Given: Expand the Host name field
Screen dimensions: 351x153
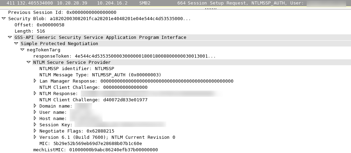Looking at the screenshot, I should [35, 118].
